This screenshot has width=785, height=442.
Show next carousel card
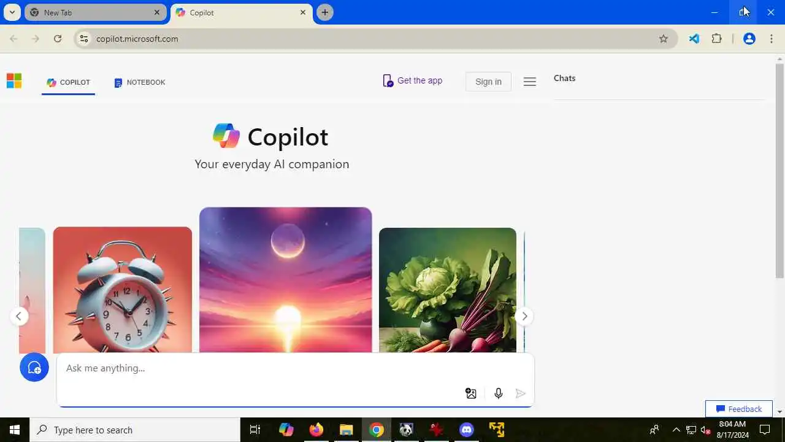point(524,316)
